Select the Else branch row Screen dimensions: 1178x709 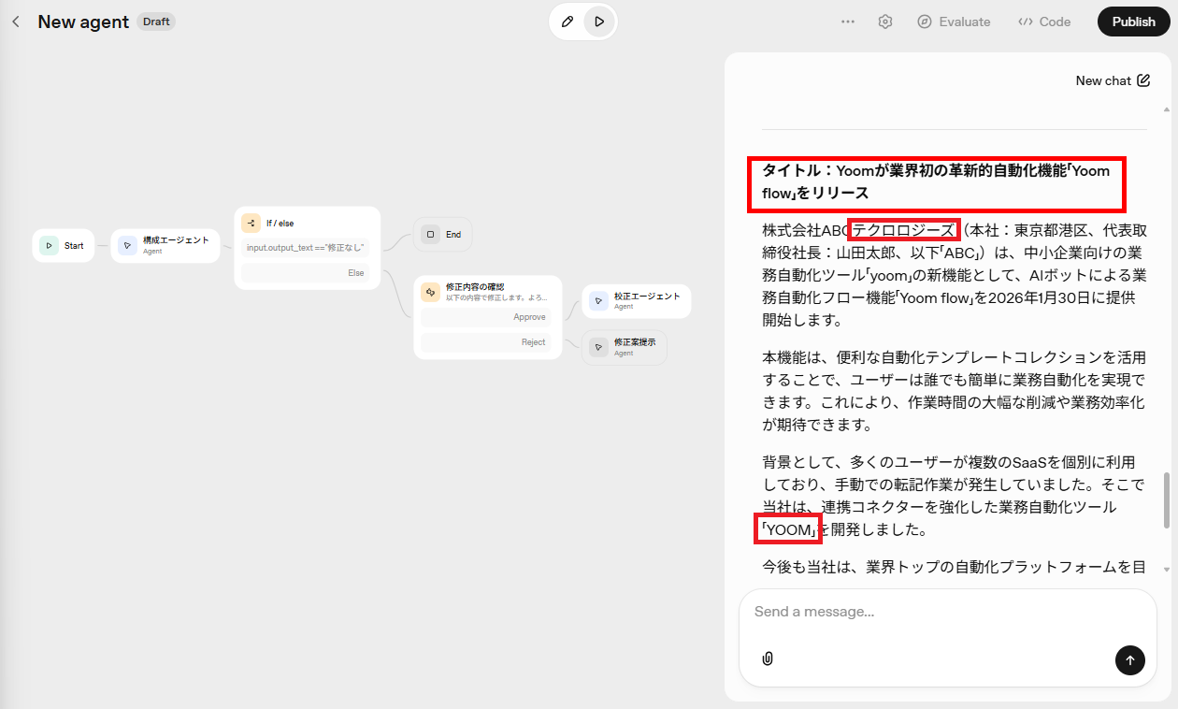pyautogui.click(x=305, y=273)
